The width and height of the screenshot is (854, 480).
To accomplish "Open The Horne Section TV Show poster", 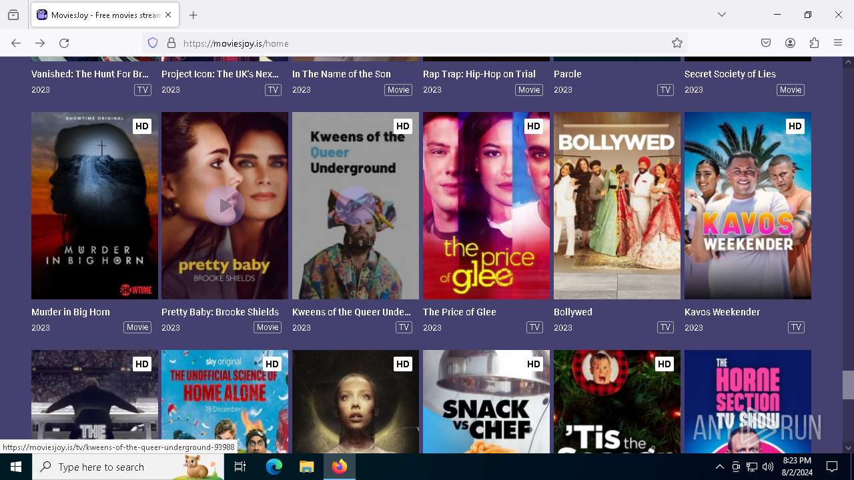I will click(x=748, y=401).
